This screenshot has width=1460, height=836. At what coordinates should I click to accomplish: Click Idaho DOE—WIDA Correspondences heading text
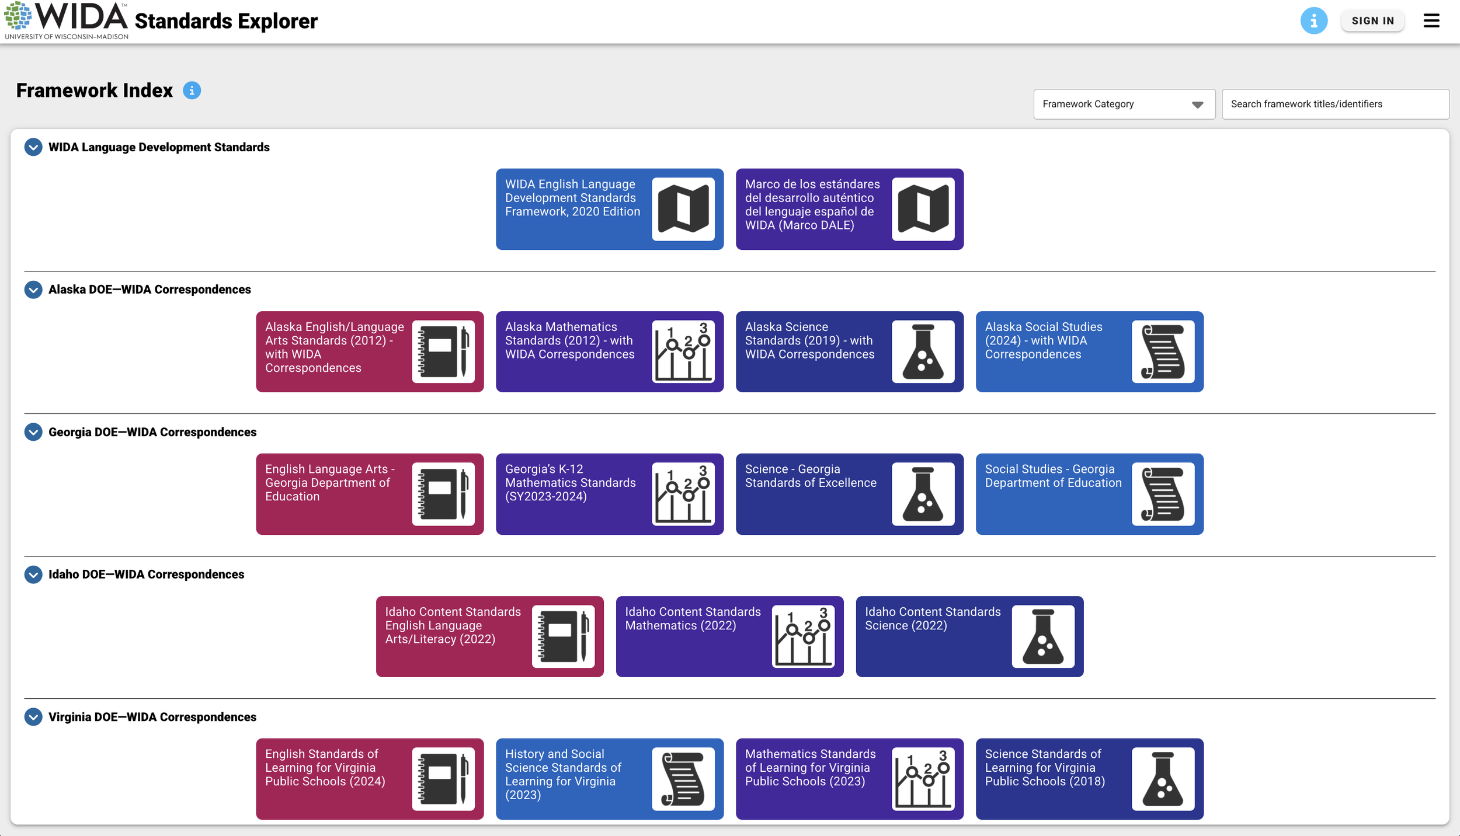[x=146, y=574]
